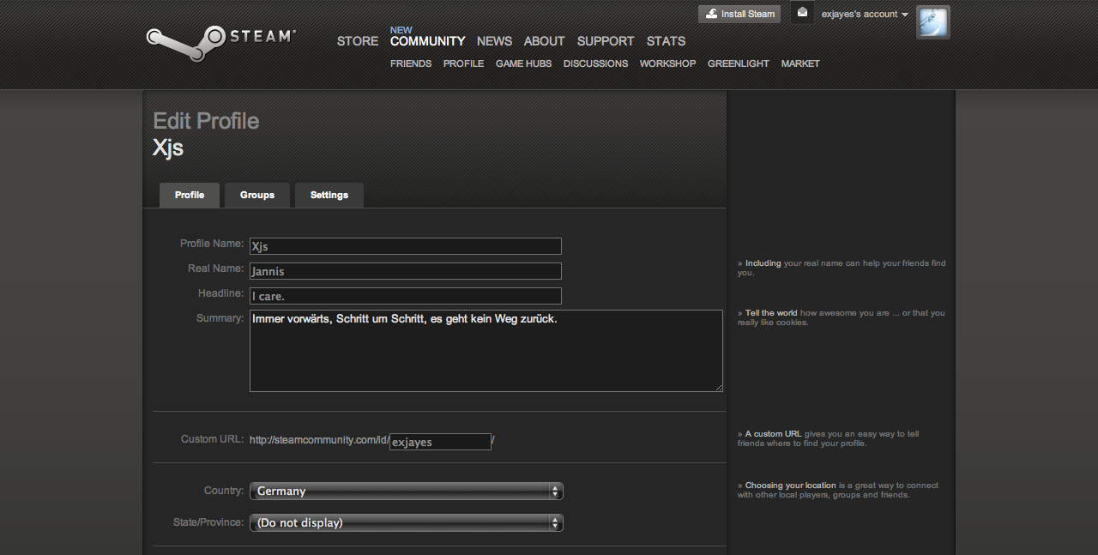Viewport: 1098px width, 555px height.
Task: Click the Headline input field
Action: click(x=406, y=296)
